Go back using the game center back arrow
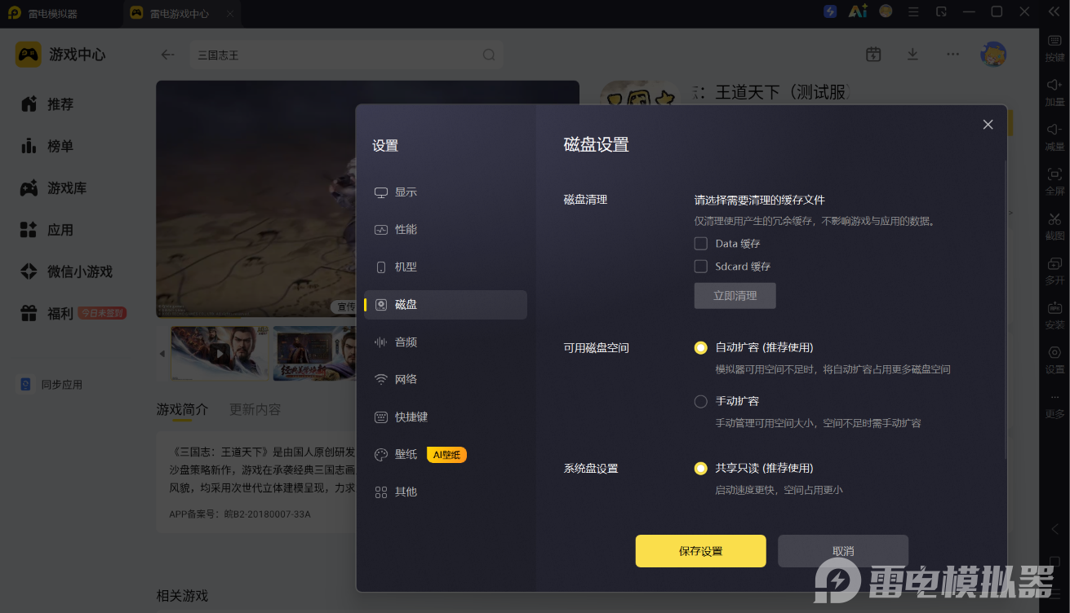1070x613 pixels. point(168,55)
